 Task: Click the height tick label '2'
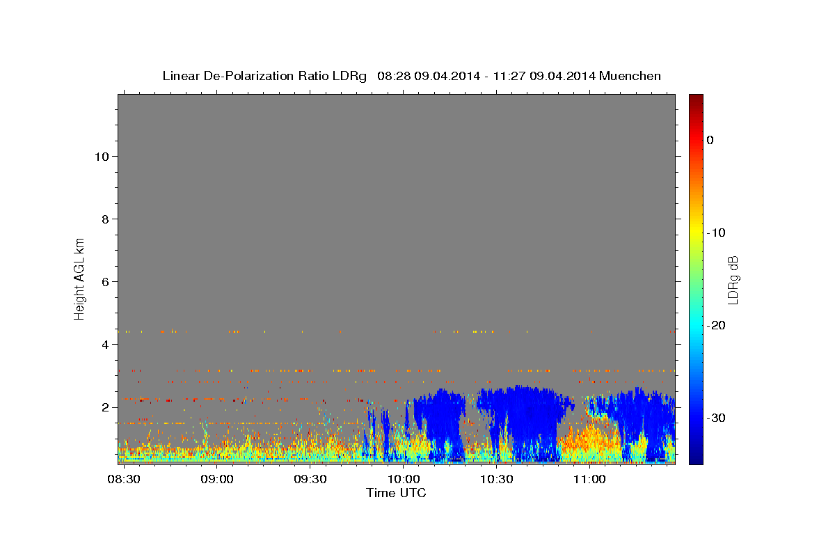(x=105, y=407)
